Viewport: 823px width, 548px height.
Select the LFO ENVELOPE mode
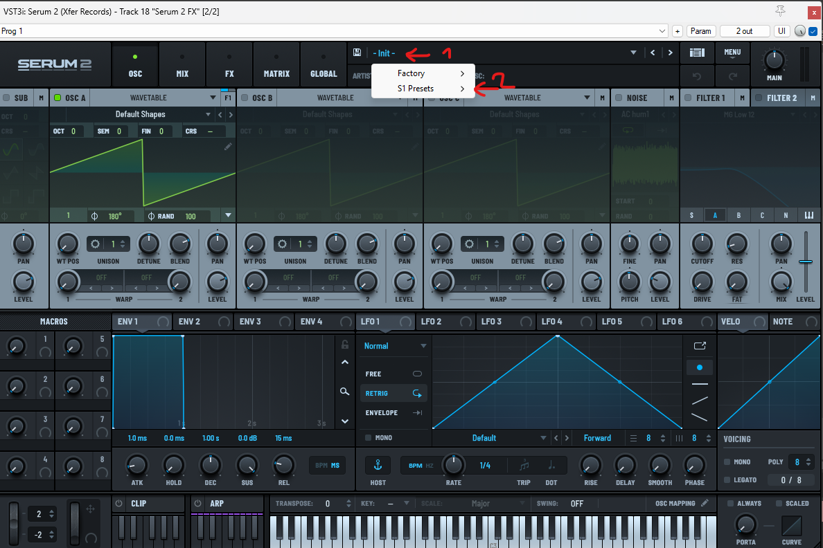point(393,412)
